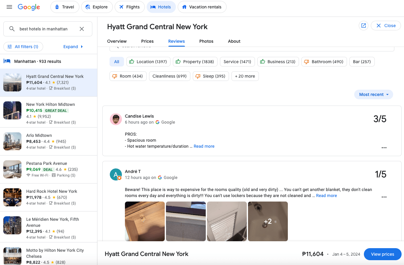Screen dimensions: 404x265
Task: Open options menu for Candise Lewis review
Action: point(384,148)
